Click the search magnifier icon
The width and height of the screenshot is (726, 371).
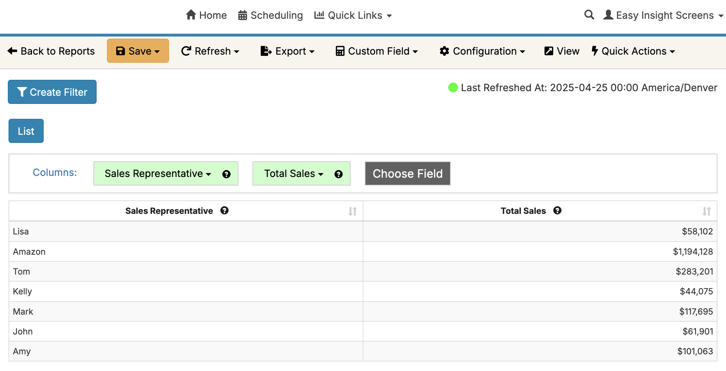[x=589, y=15]
